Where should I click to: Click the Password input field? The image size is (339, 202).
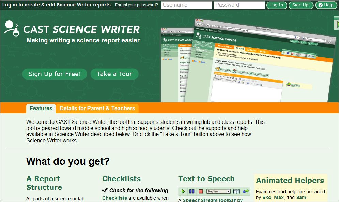[239, 5]
